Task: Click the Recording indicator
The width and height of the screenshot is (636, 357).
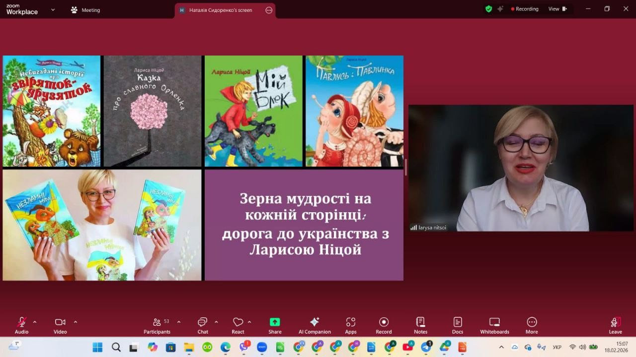Action: point(525,9)
